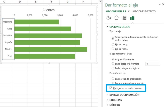Select the México bar in the chart
Screen dimensions: 166x107
(x=51, y=49)
